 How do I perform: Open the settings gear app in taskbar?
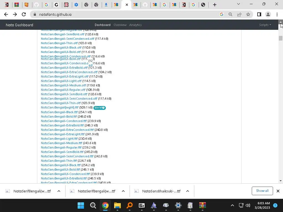coord(178,205)
